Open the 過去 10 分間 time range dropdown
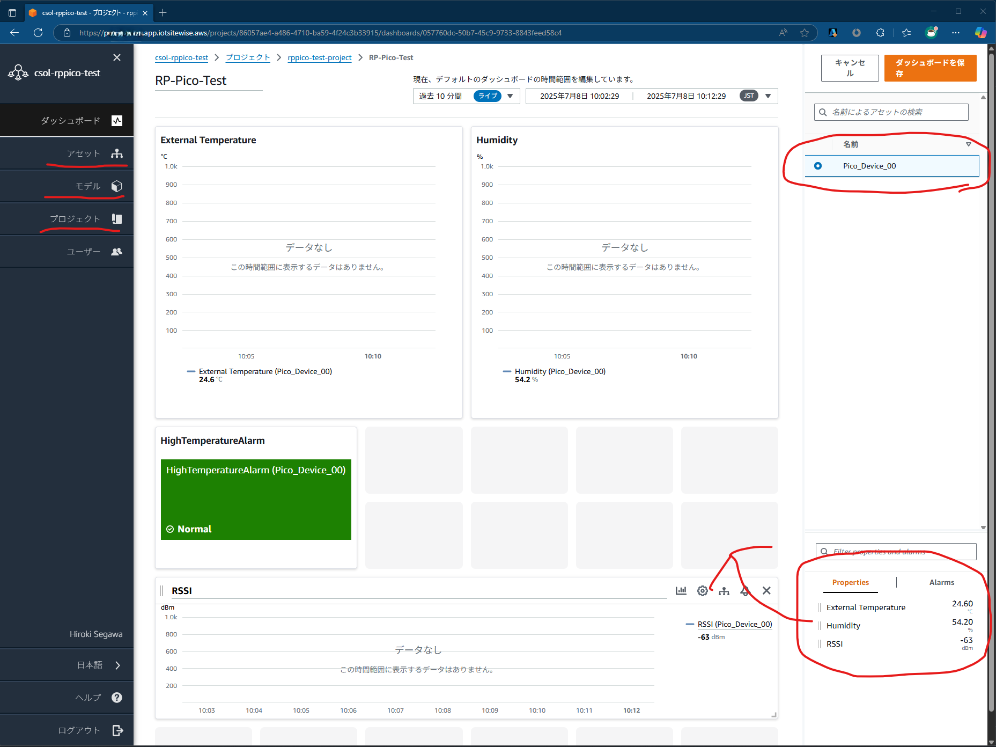Screen dimensions: 996x747 click(x=466, y=96)
